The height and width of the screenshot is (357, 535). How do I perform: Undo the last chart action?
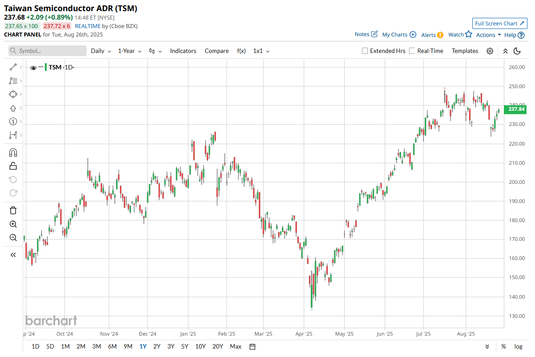pos(13,179)
